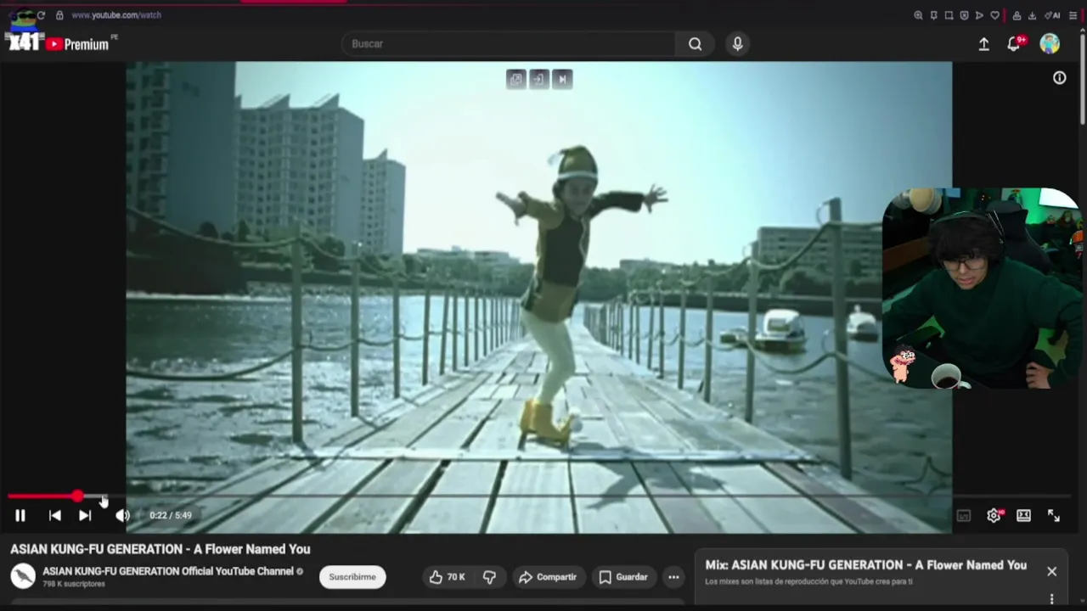The image size is (1087, 611).
Task: Click the pop-out overlay icon above the video
Action: click(x=515, y=79)
